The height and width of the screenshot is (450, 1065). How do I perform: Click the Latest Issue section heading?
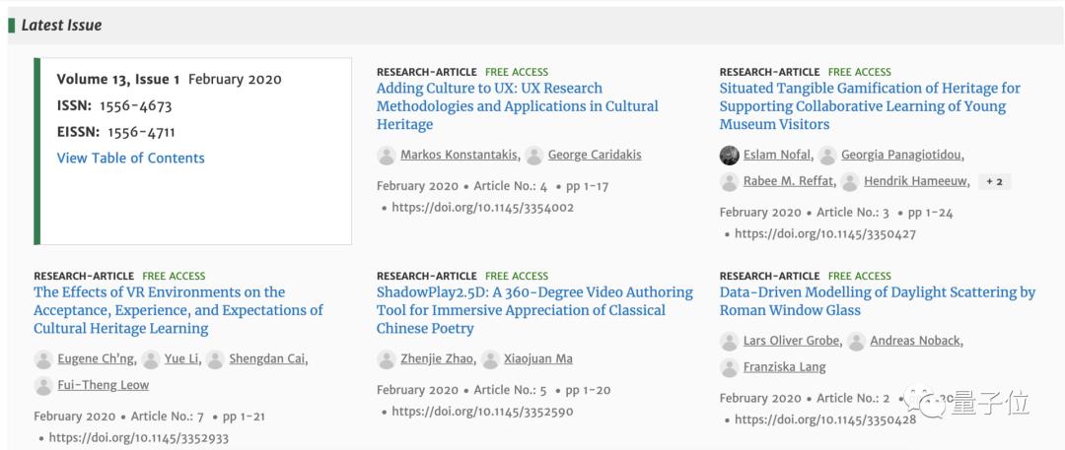pos(61,25)
